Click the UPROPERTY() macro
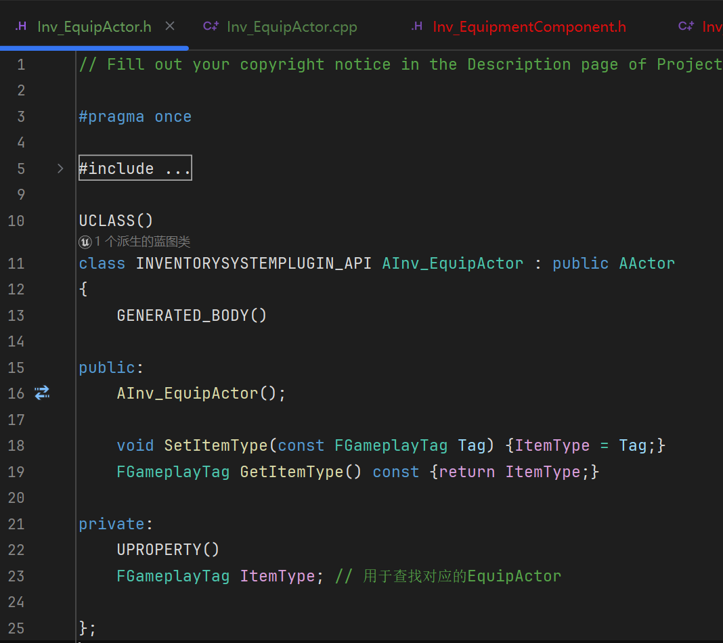The height and width of the screenshot is (643, 723). tap(169, 550)
